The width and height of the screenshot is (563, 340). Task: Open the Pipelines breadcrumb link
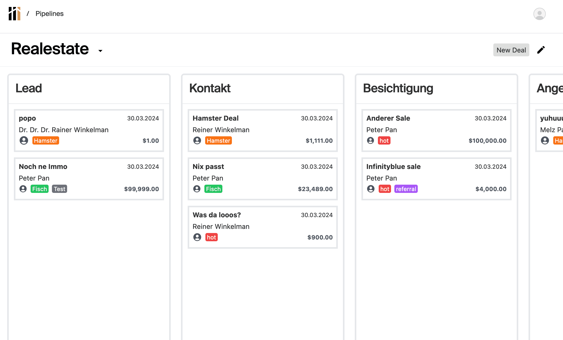pyautogui.click(x=49, y=14)
